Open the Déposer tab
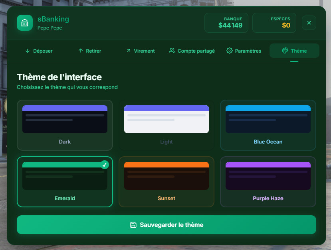The image size is (331, 250). (39, 51)
